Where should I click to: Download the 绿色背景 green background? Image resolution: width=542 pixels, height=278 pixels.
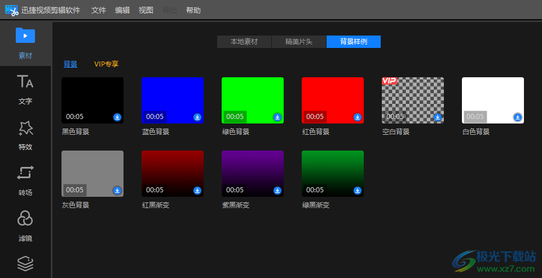click(277, 117)
